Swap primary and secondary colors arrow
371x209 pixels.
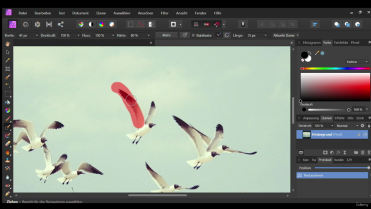(x=310, y=53)
